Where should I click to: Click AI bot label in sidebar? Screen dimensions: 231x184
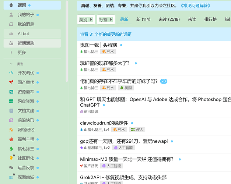point(24,34)
